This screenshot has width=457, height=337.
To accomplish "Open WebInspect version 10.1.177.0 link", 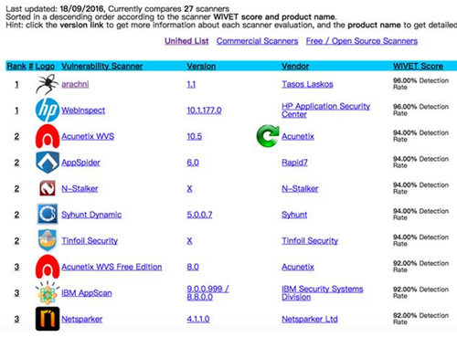I will point(204,111).
